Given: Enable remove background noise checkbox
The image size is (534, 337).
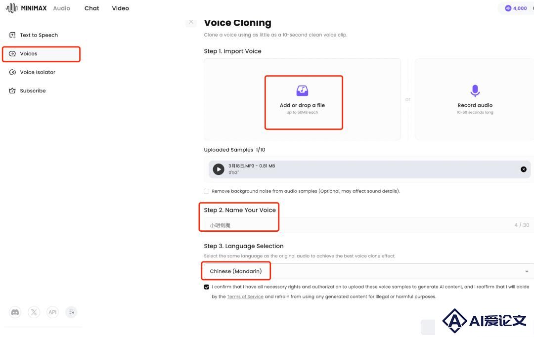Looking at the screenshot, I should [206, 191].
